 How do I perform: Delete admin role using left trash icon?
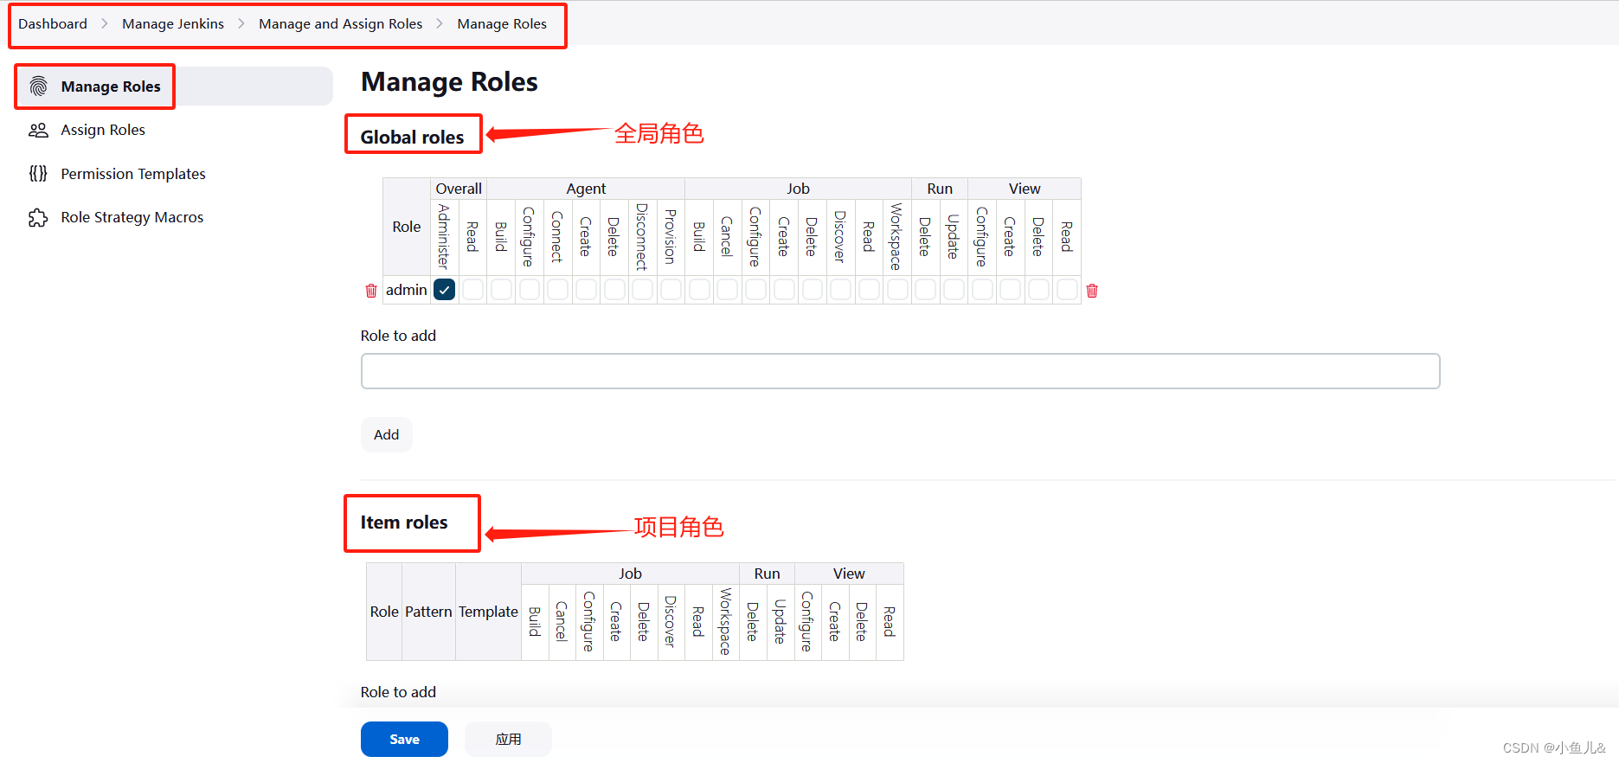point(371,291)
